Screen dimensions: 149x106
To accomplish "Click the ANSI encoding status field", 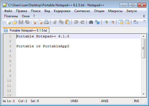I will click(x=116, y=101).
